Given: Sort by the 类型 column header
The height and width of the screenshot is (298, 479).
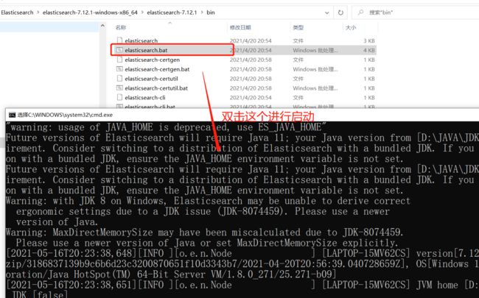Looking at the screenshot, I should coord(298,27).
